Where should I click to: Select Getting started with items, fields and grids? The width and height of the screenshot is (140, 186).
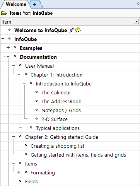click(x=78, y=155)
